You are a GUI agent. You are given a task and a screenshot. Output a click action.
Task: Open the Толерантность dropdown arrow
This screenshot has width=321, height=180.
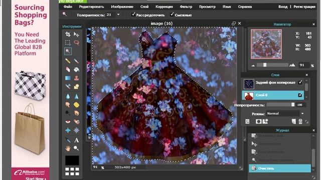pos(118,14)
